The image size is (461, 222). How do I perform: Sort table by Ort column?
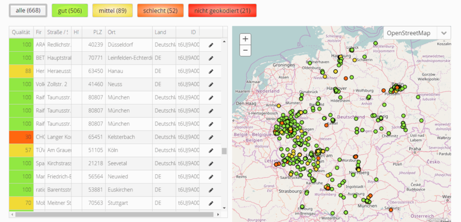click(129, 32)
